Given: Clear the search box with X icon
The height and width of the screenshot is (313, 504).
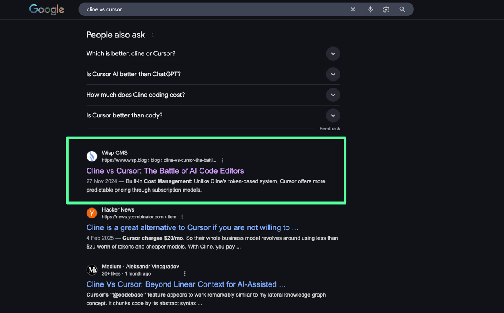Looking at the screenshot, I should (353, 9).
